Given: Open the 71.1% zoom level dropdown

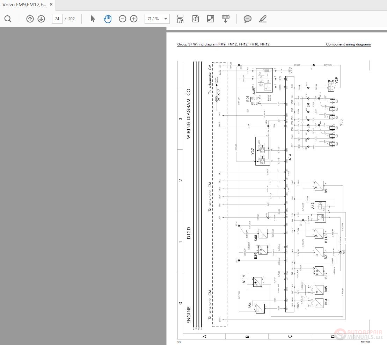Looking at the screenshot, I should (x=166, y=19).
